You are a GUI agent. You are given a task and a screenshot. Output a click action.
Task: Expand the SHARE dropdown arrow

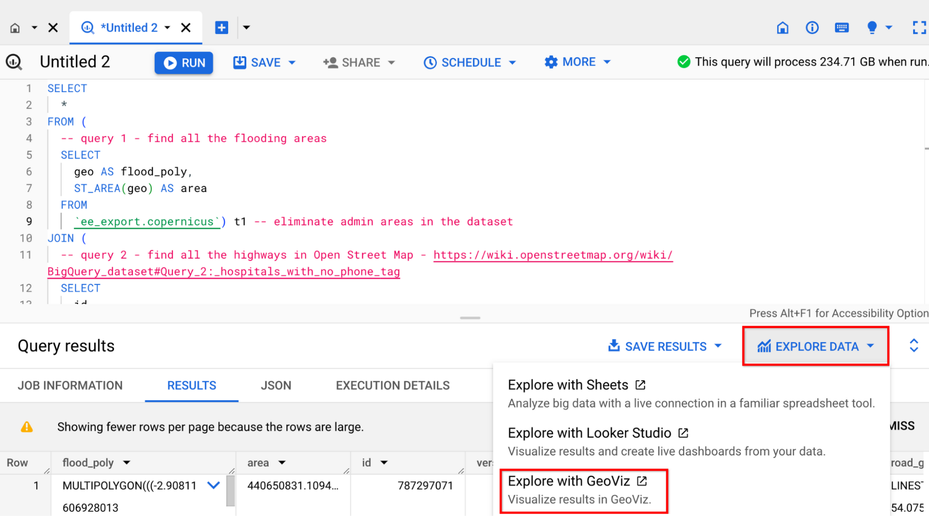(392, 63)
